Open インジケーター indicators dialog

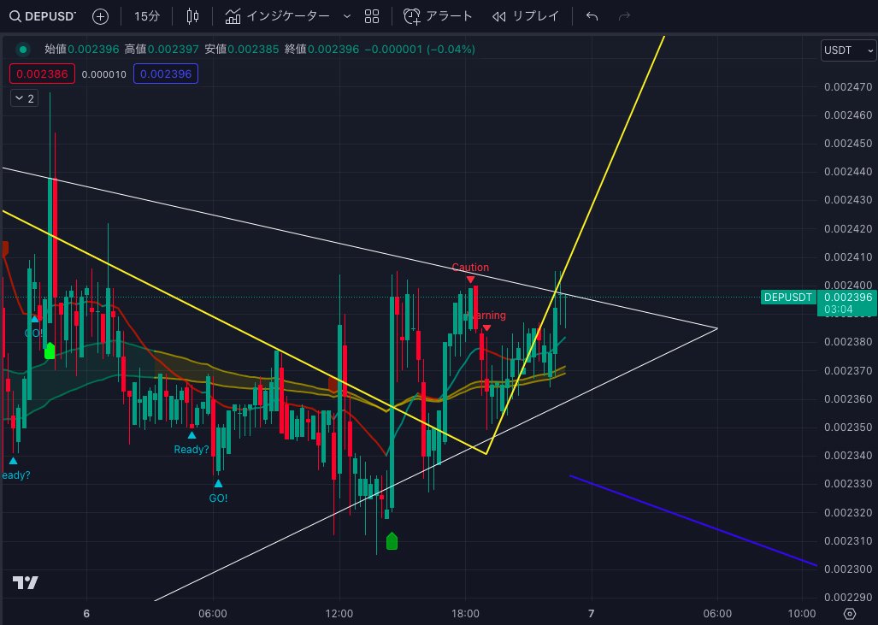277,17
